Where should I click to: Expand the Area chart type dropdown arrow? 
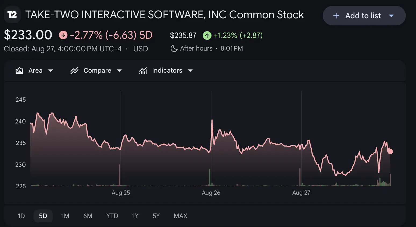[x=51, y=70]
